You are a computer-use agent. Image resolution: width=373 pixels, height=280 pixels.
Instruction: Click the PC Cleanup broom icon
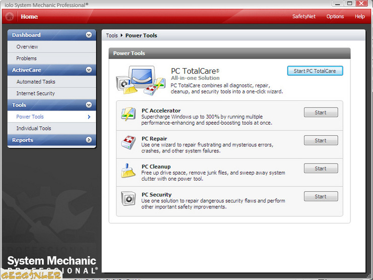pos(129,171)
